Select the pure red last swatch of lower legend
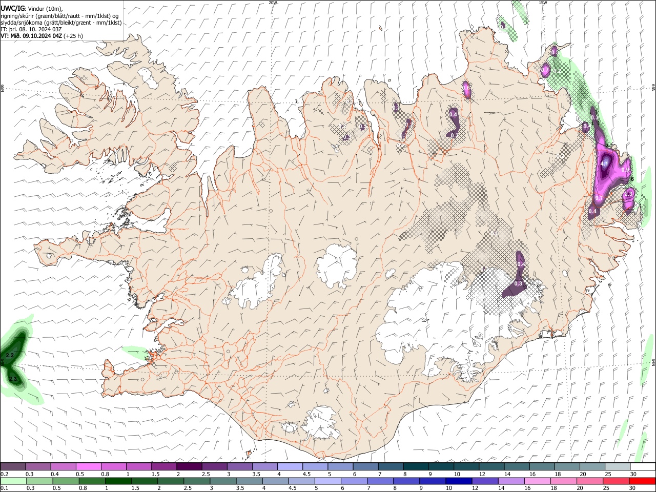The image size is (656, 492). [643, 481]
